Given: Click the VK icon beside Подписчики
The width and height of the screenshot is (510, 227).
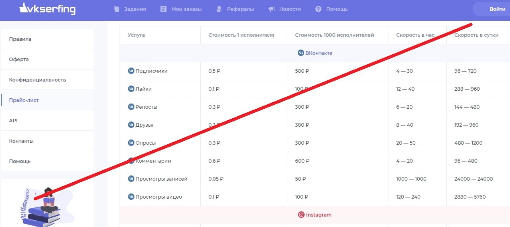Looking at the screenshot, I should (x=131, y=71).
